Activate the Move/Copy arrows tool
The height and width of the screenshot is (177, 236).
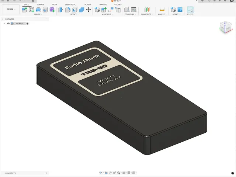88,10
